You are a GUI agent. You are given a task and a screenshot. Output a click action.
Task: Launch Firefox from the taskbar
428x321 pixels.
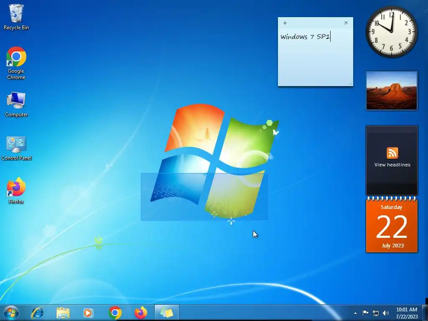click(x=141, y=313)
